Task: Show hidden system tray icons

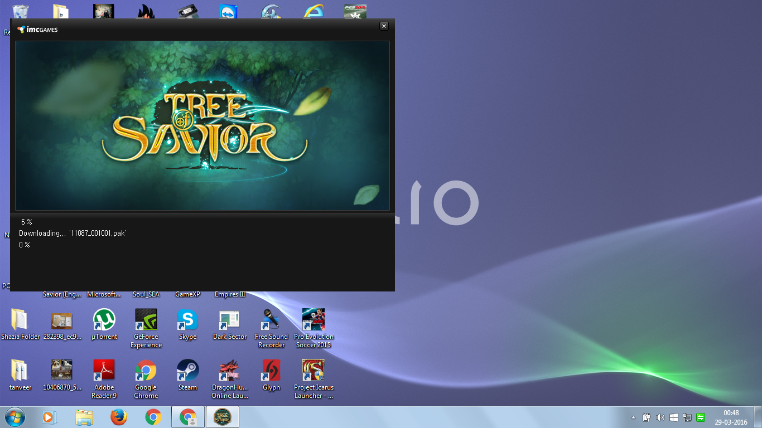Action: tap(633, 417)
